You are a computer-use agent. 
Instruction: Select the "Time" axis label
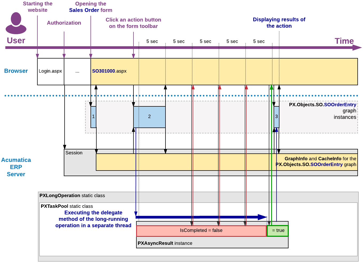point(344,41)
